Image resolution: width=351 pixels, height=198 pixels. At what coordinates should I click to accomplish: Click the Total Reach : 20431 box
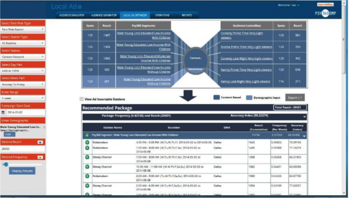coord(290,107)
